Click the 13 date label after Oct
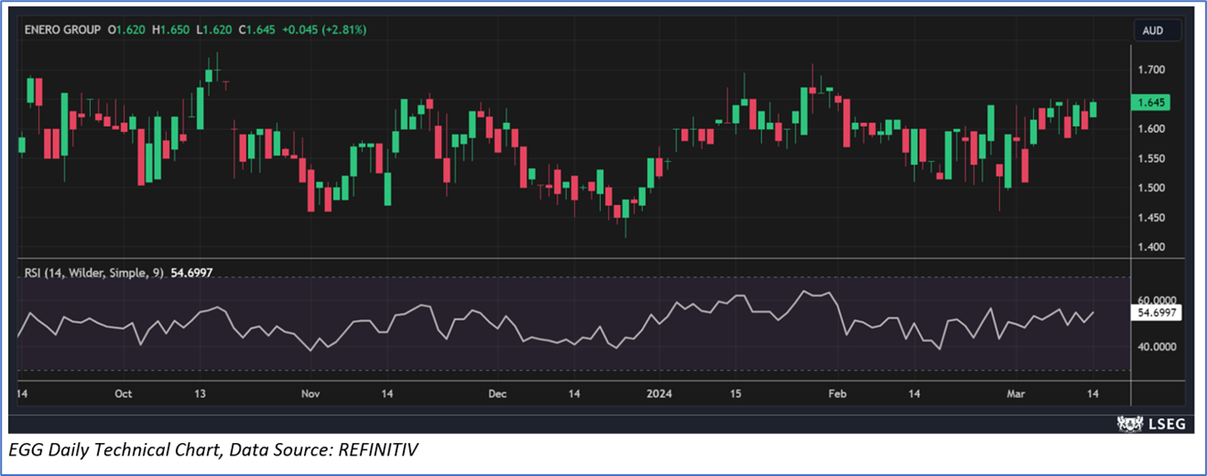1207x476 pixels. point(200,393)
